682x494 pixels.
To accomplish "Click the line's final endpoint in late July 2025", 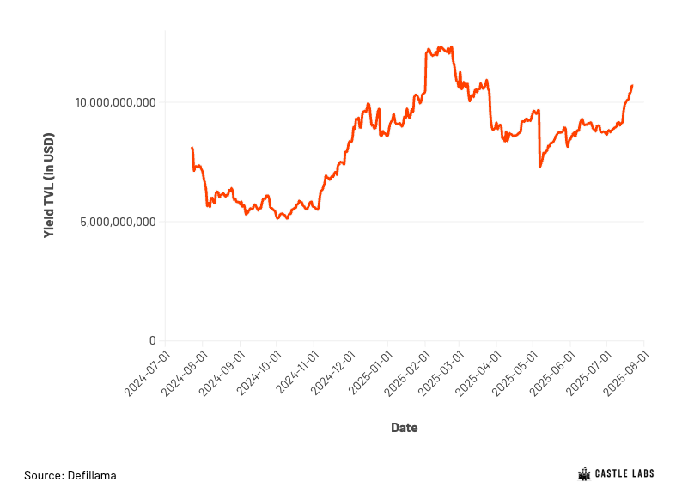I will (632, 86).
